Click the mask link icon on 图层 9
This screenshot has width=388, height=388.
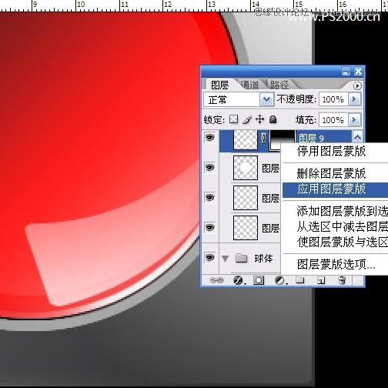click(263, 138)
